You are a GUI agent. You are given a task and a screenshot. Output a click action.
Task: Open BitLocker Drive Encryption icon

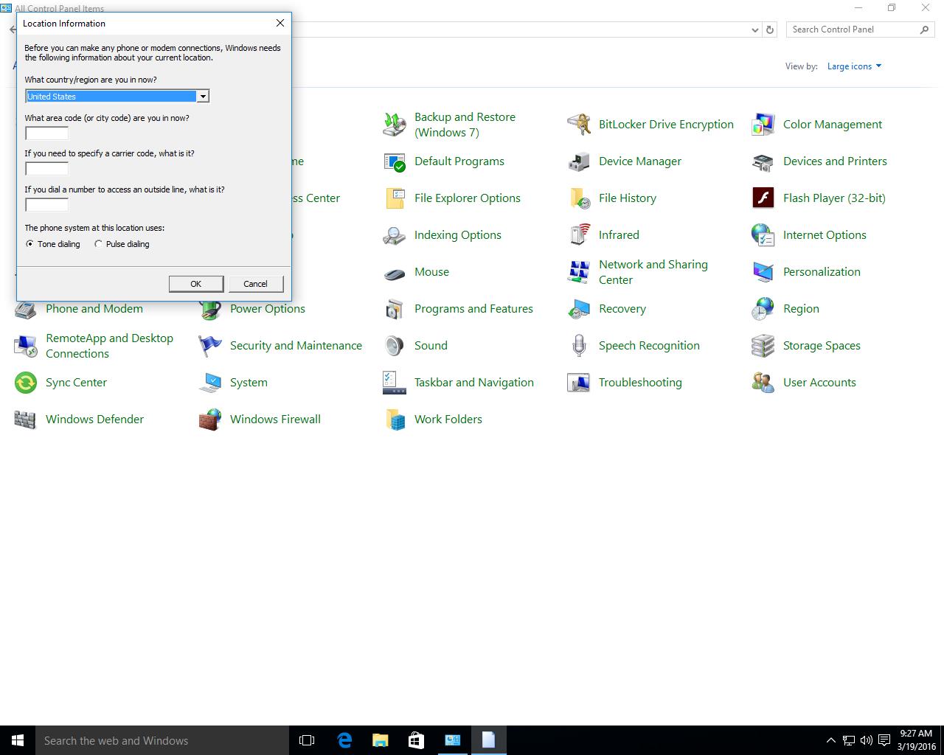pos(579,125)
